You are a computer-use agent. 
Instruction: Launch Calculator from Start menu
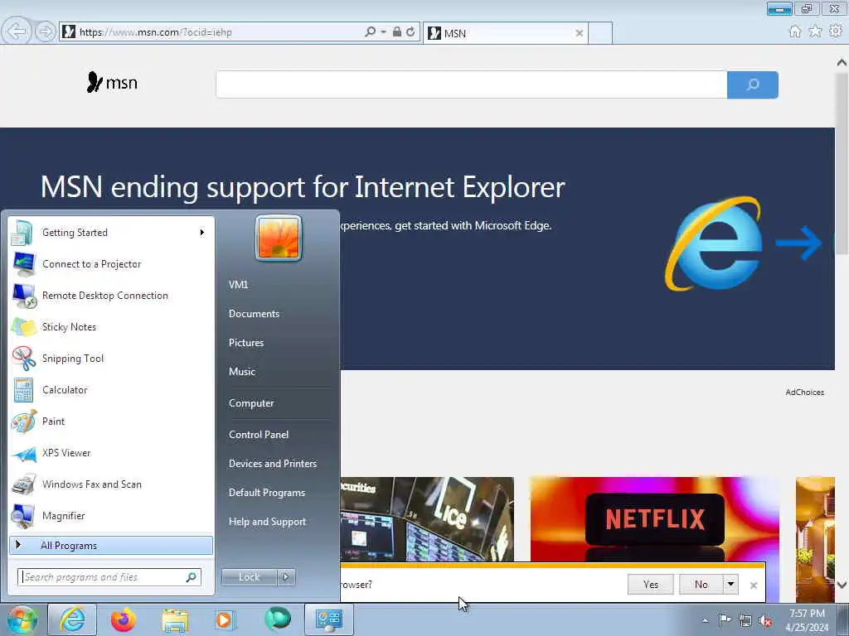pos(111,390)
